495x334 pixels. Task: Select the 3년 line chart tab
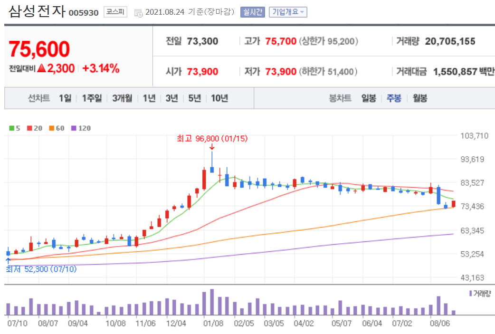(172, 98)
